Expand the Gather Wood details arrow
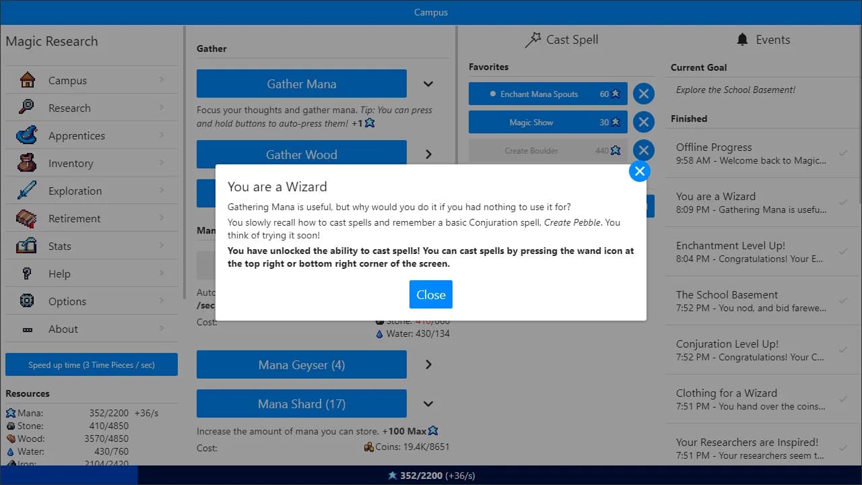The height and width of the screenshot is (485, 862). pos(428,154)
